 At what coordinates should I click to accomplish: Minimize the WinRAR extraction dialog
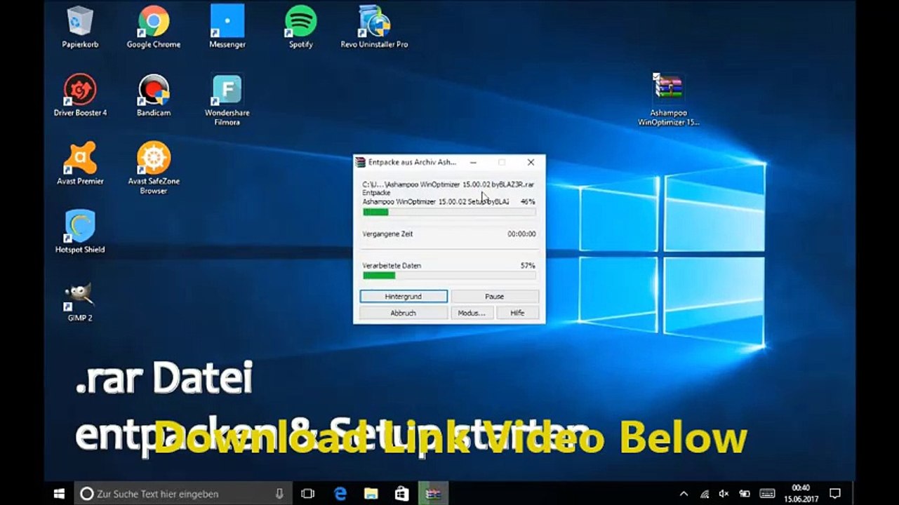(474, 162)
